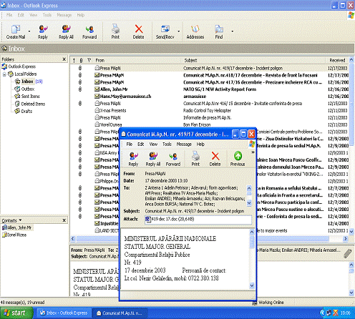Click Create Mail in main toolbar
The image size is (355, 319).
16,32
